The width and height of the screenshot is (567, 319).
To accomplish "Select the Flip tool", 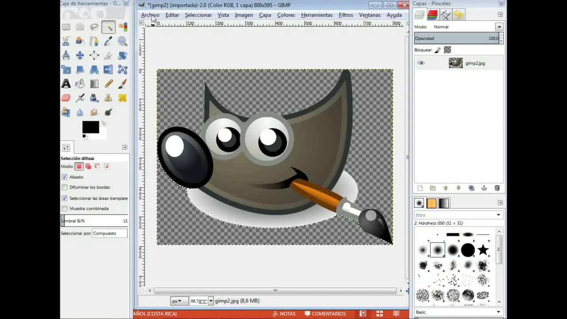I will coord(108,70).
